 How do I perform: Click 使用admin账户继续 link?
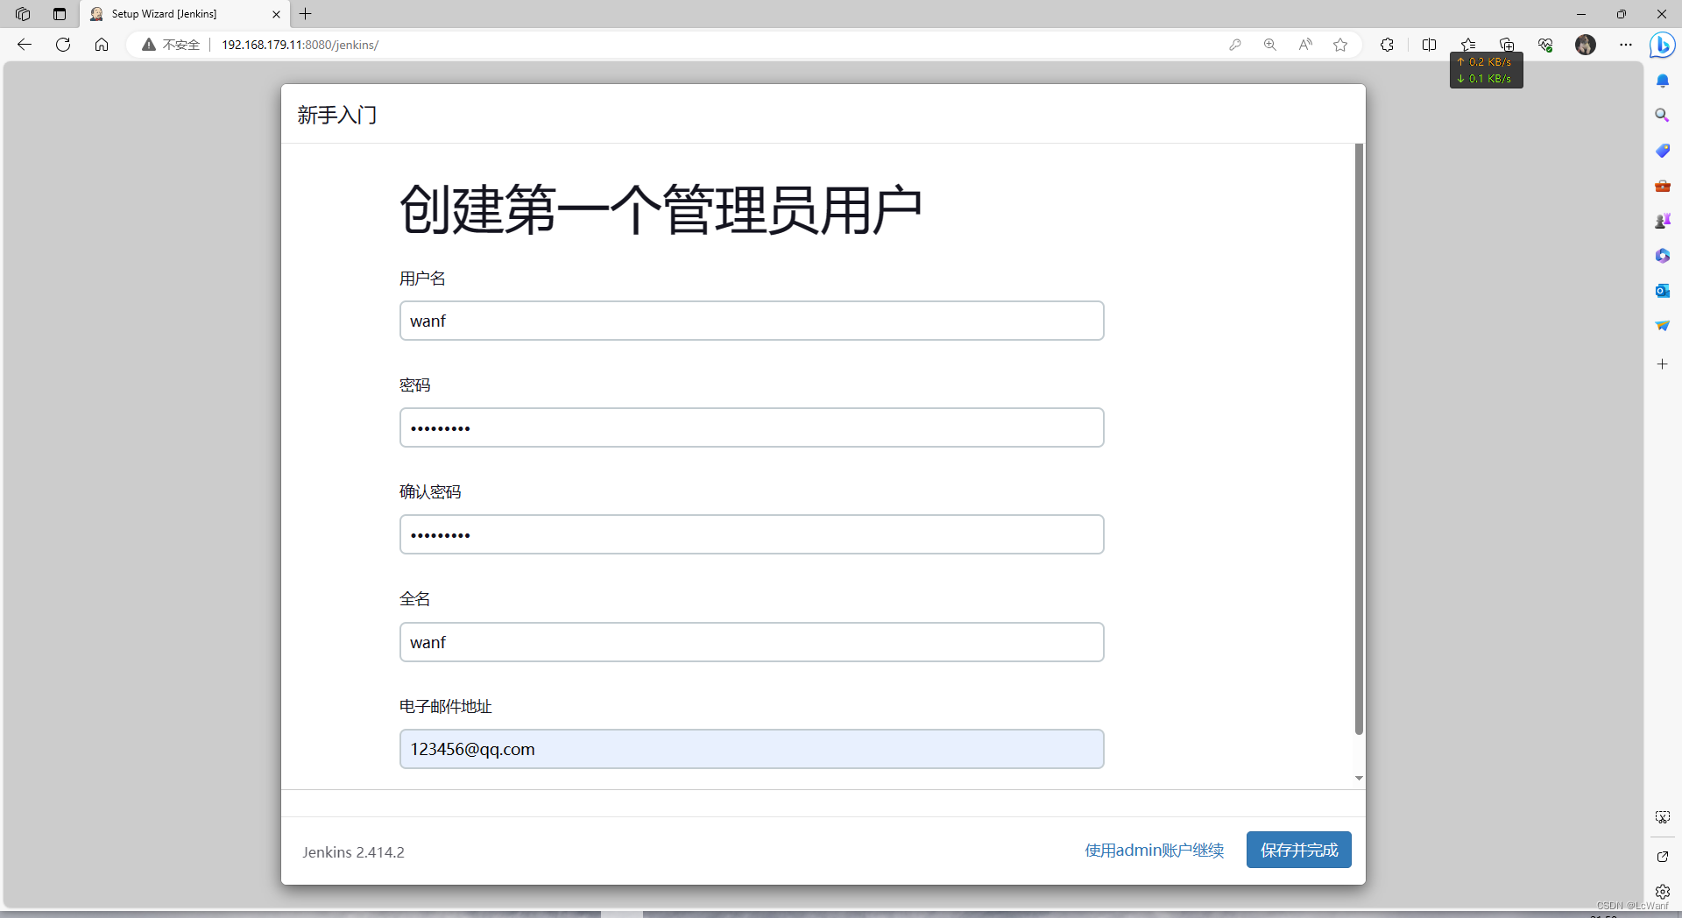(1155, 851)
